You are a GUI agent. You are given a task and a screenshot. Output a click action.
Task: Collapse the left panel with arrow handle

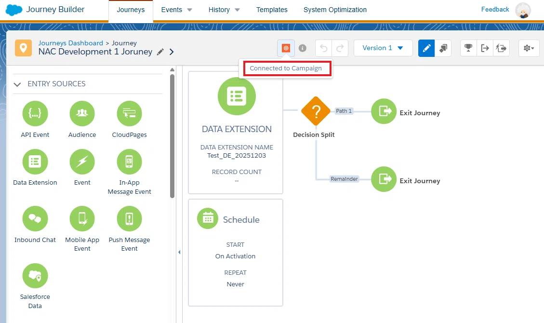coord(179,252)
